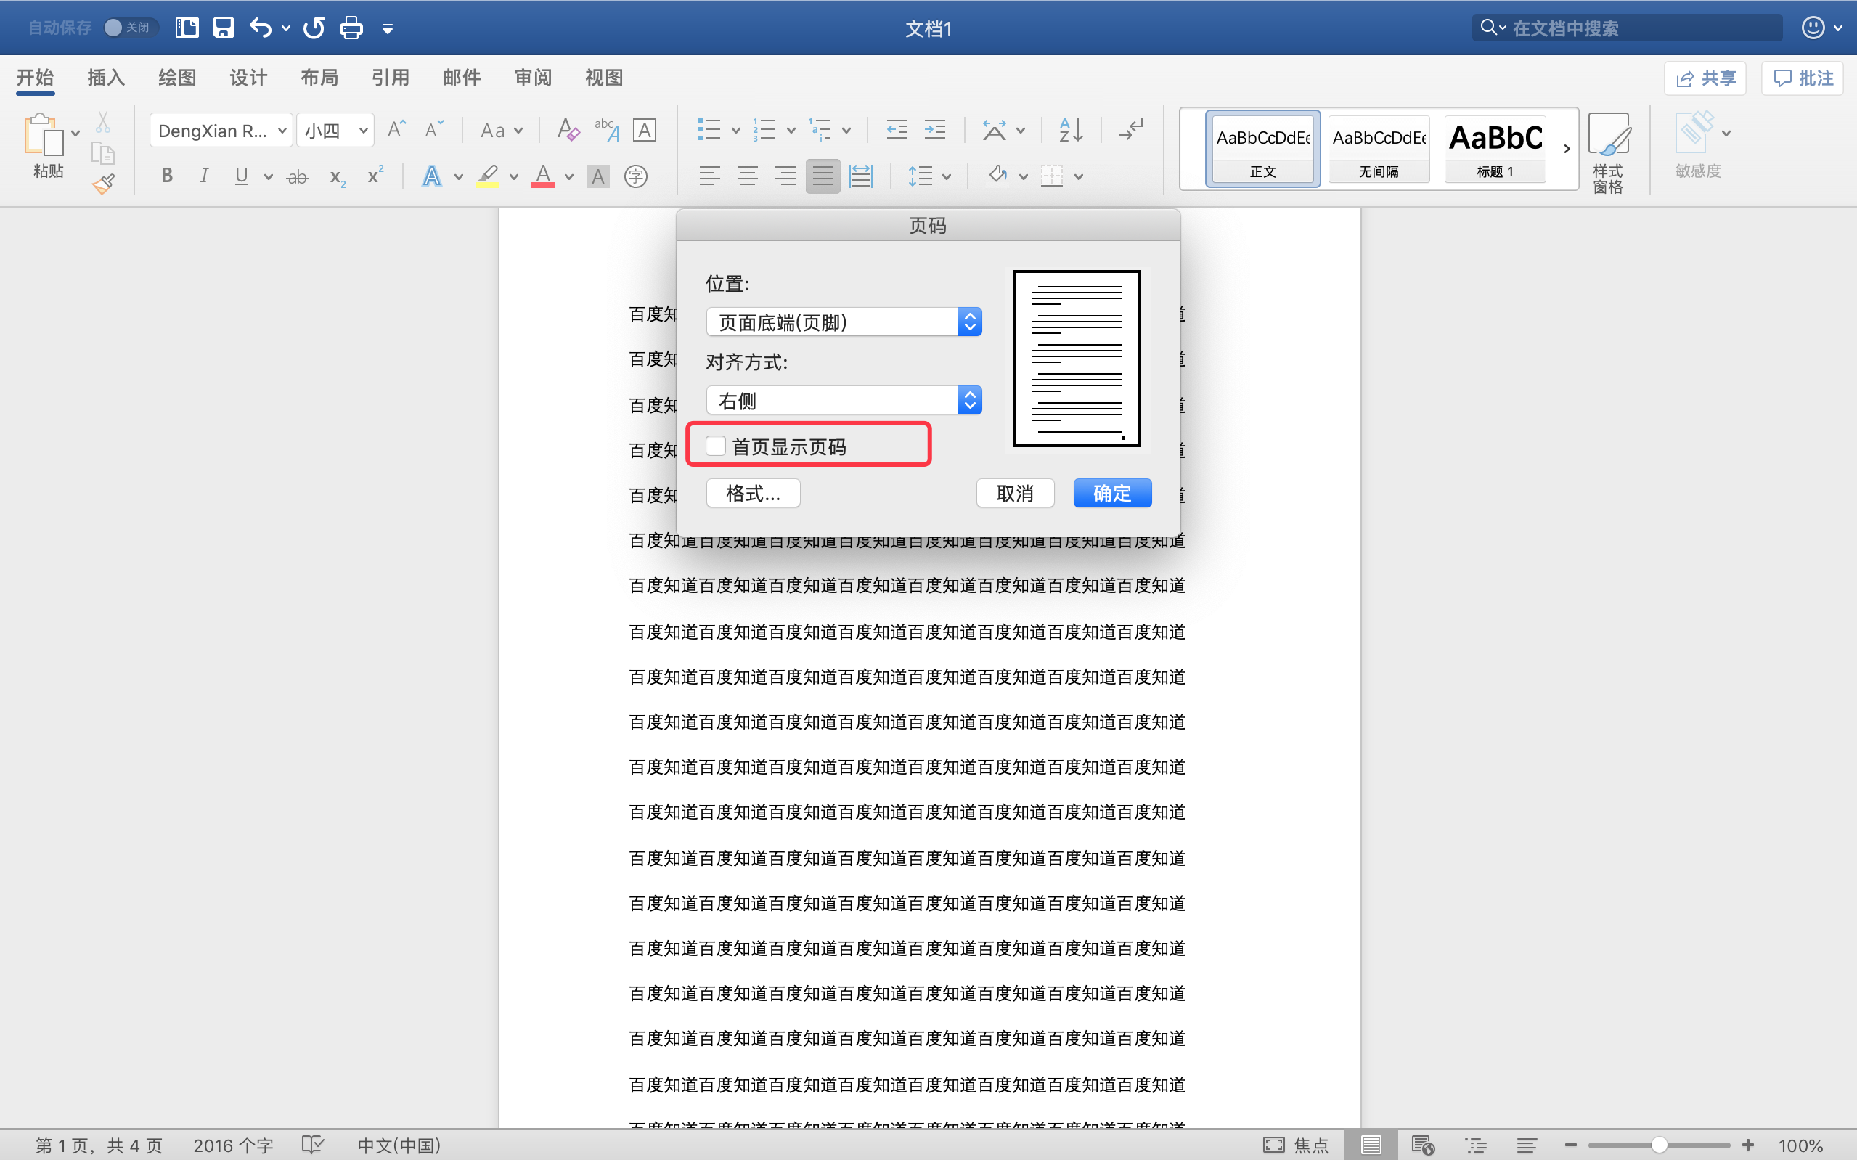Switch to outline view icon
The image size is (1857, 1160).
1475,1145
